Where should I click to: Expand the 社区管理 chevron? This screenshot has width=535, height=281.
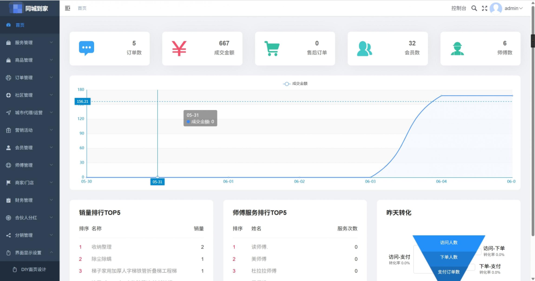pyautogui.click(x=51, y=95)
